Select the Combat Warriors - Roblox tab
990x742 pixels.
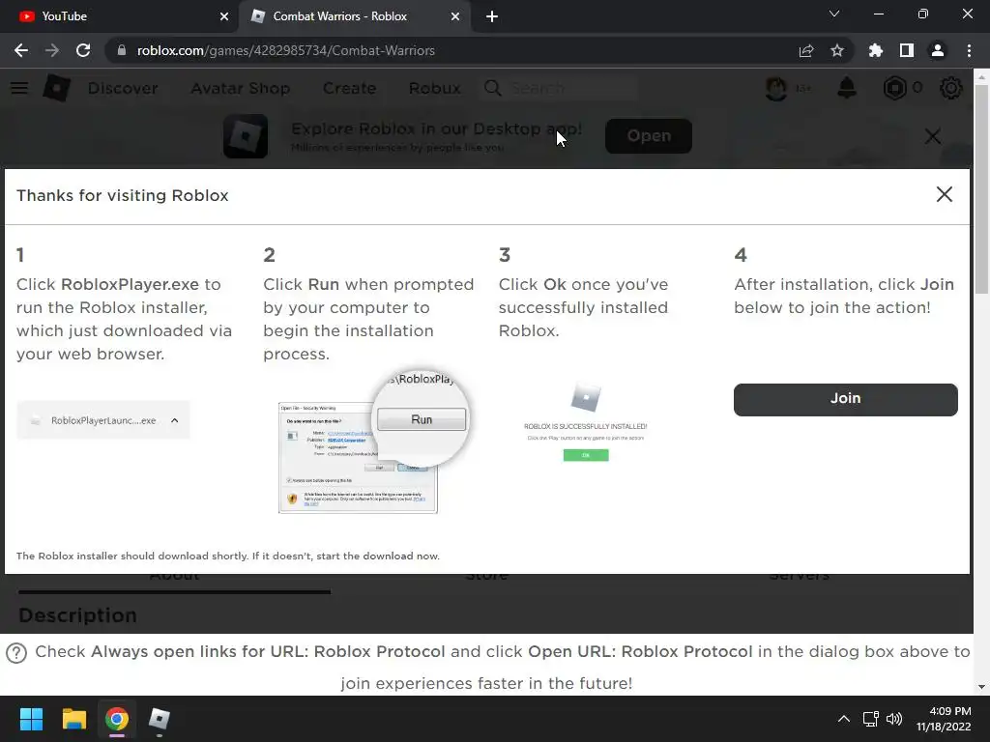[354, 16]
